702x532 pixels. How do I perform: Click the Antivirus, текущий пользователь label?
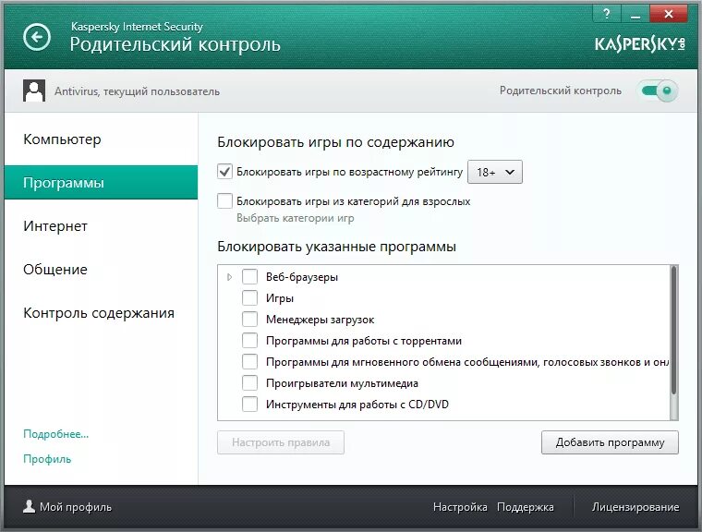click(x=137, y=91)
